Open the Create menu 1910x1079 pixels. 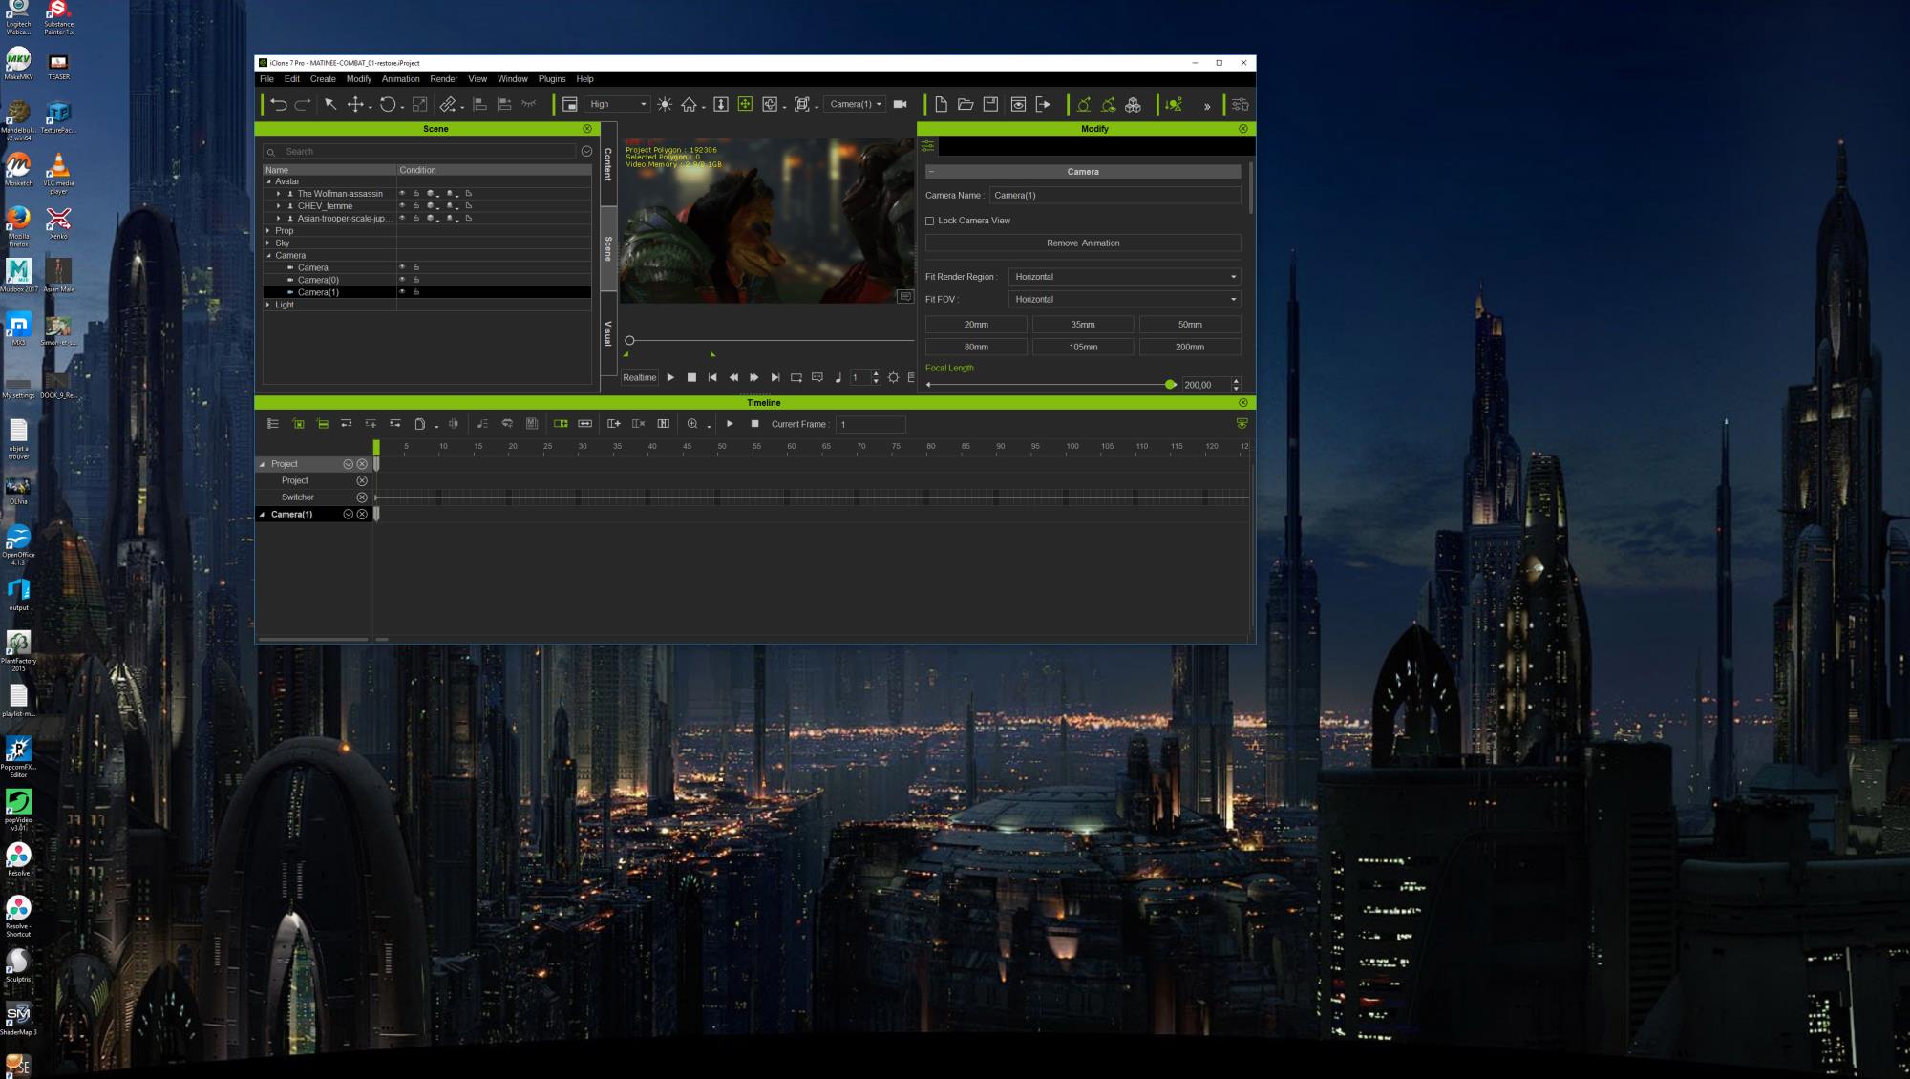tap(323, 79)
